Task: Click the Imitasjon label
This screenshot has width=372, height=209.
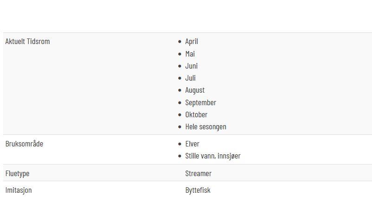Action: [19, 190]
